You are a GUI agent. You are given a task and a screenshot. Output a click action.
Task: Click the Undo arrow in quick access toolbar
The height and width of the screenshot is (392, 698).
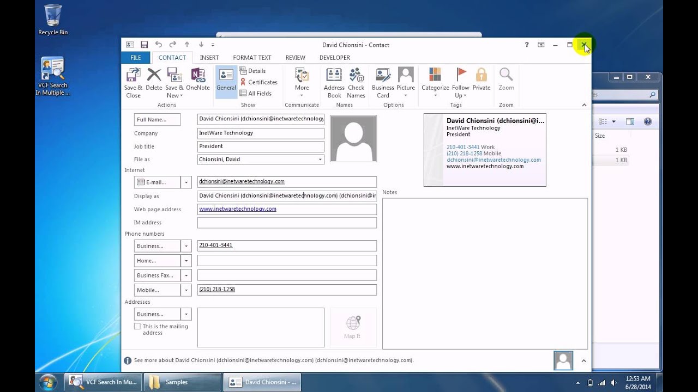pos(158,45)
